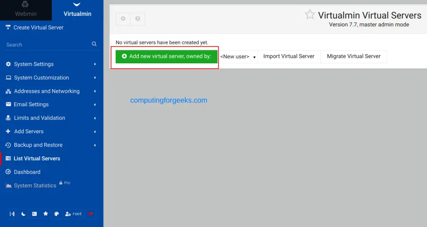Open the Dashboard page
This screenshot has width=427, height=227.
point(51,172)
